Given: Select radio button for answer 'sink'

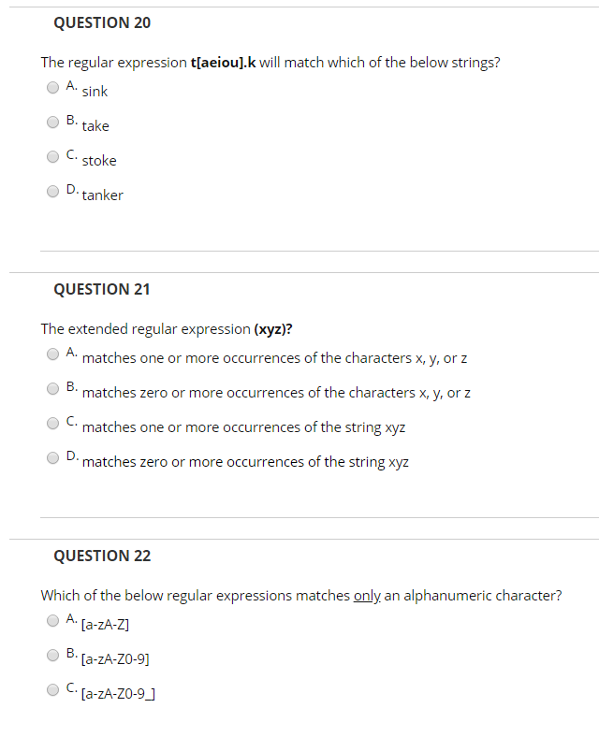Looking at the screenshot, I should pyautogui.click(x=52, y=87).
